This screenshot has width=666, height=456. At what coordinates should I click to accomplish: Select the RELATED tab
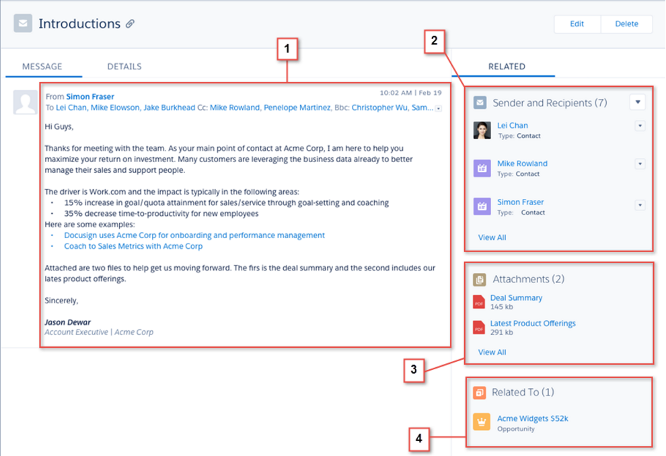coord(507,67)
